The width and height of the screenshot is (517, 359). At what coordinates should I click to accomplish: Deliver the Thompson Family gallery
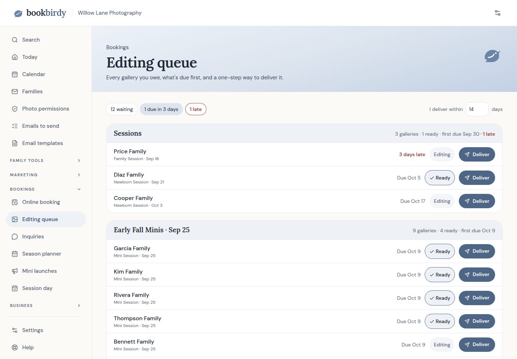point(477,321)
